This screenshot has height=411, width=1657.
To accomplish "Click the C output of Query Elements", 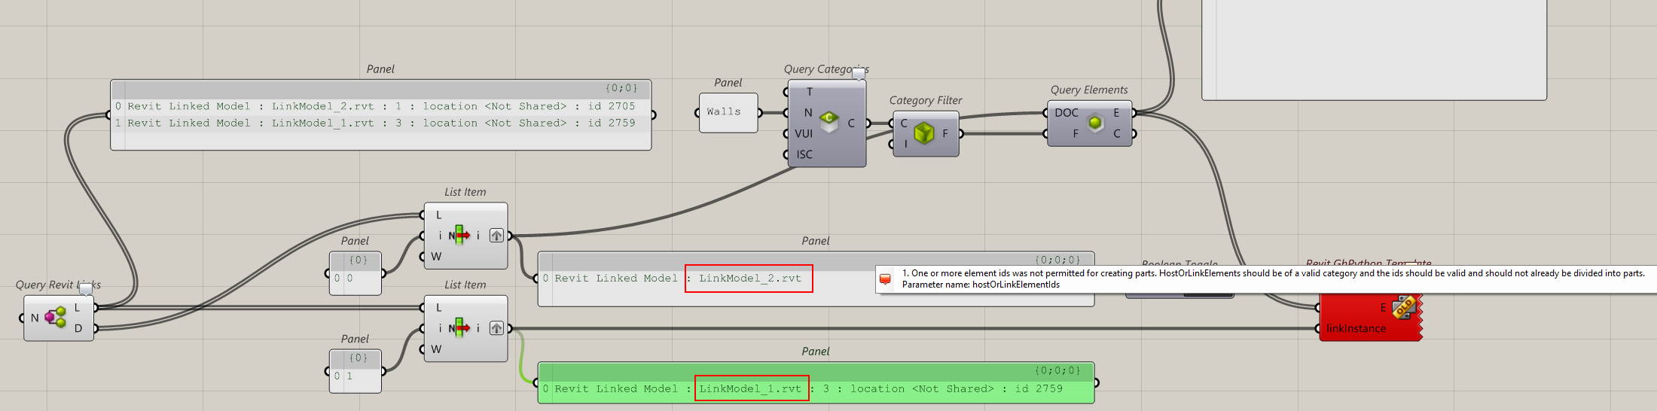I will (x=1117, y=133).
